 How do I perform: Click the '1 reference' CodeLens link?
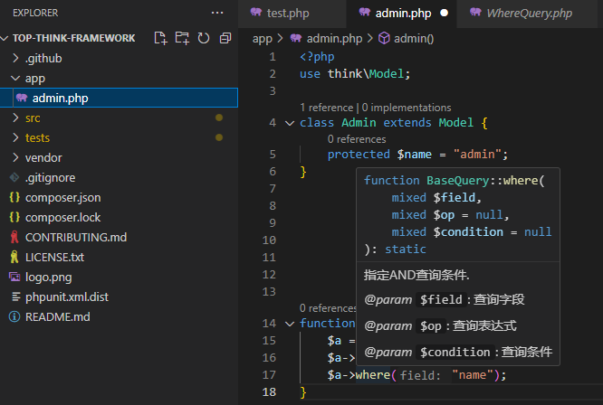point(327,108)
